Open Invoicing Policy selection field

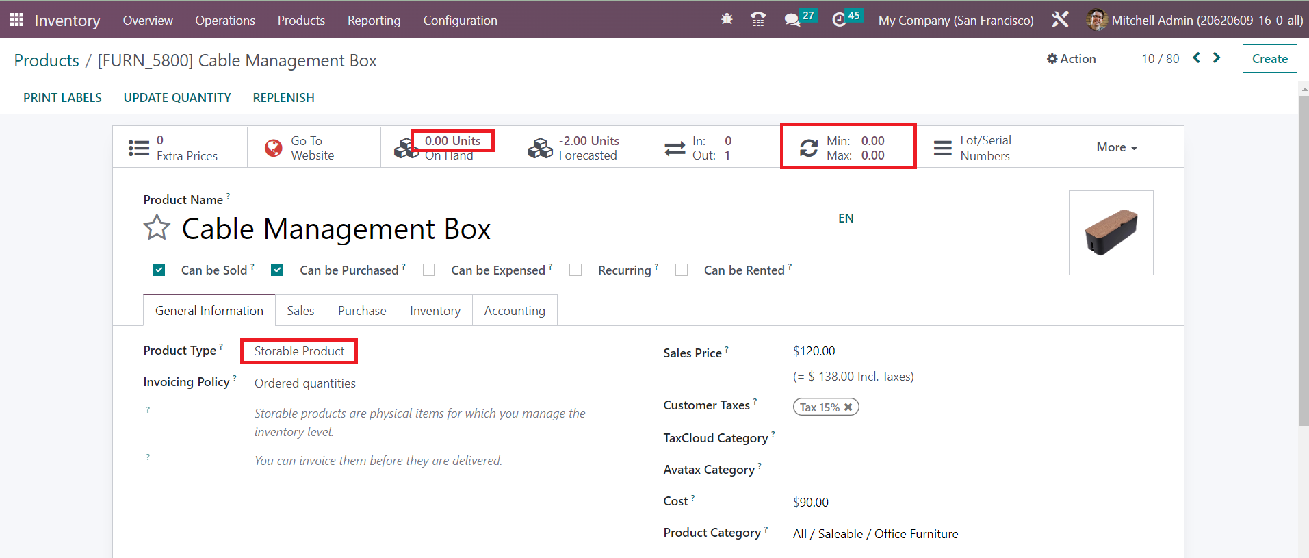(x=305, y=383)
